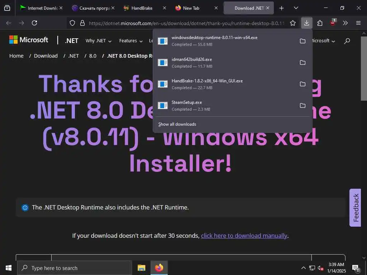Open the .NET home link
The width and height of the screenshot is (367, 275).
(72, 41)
